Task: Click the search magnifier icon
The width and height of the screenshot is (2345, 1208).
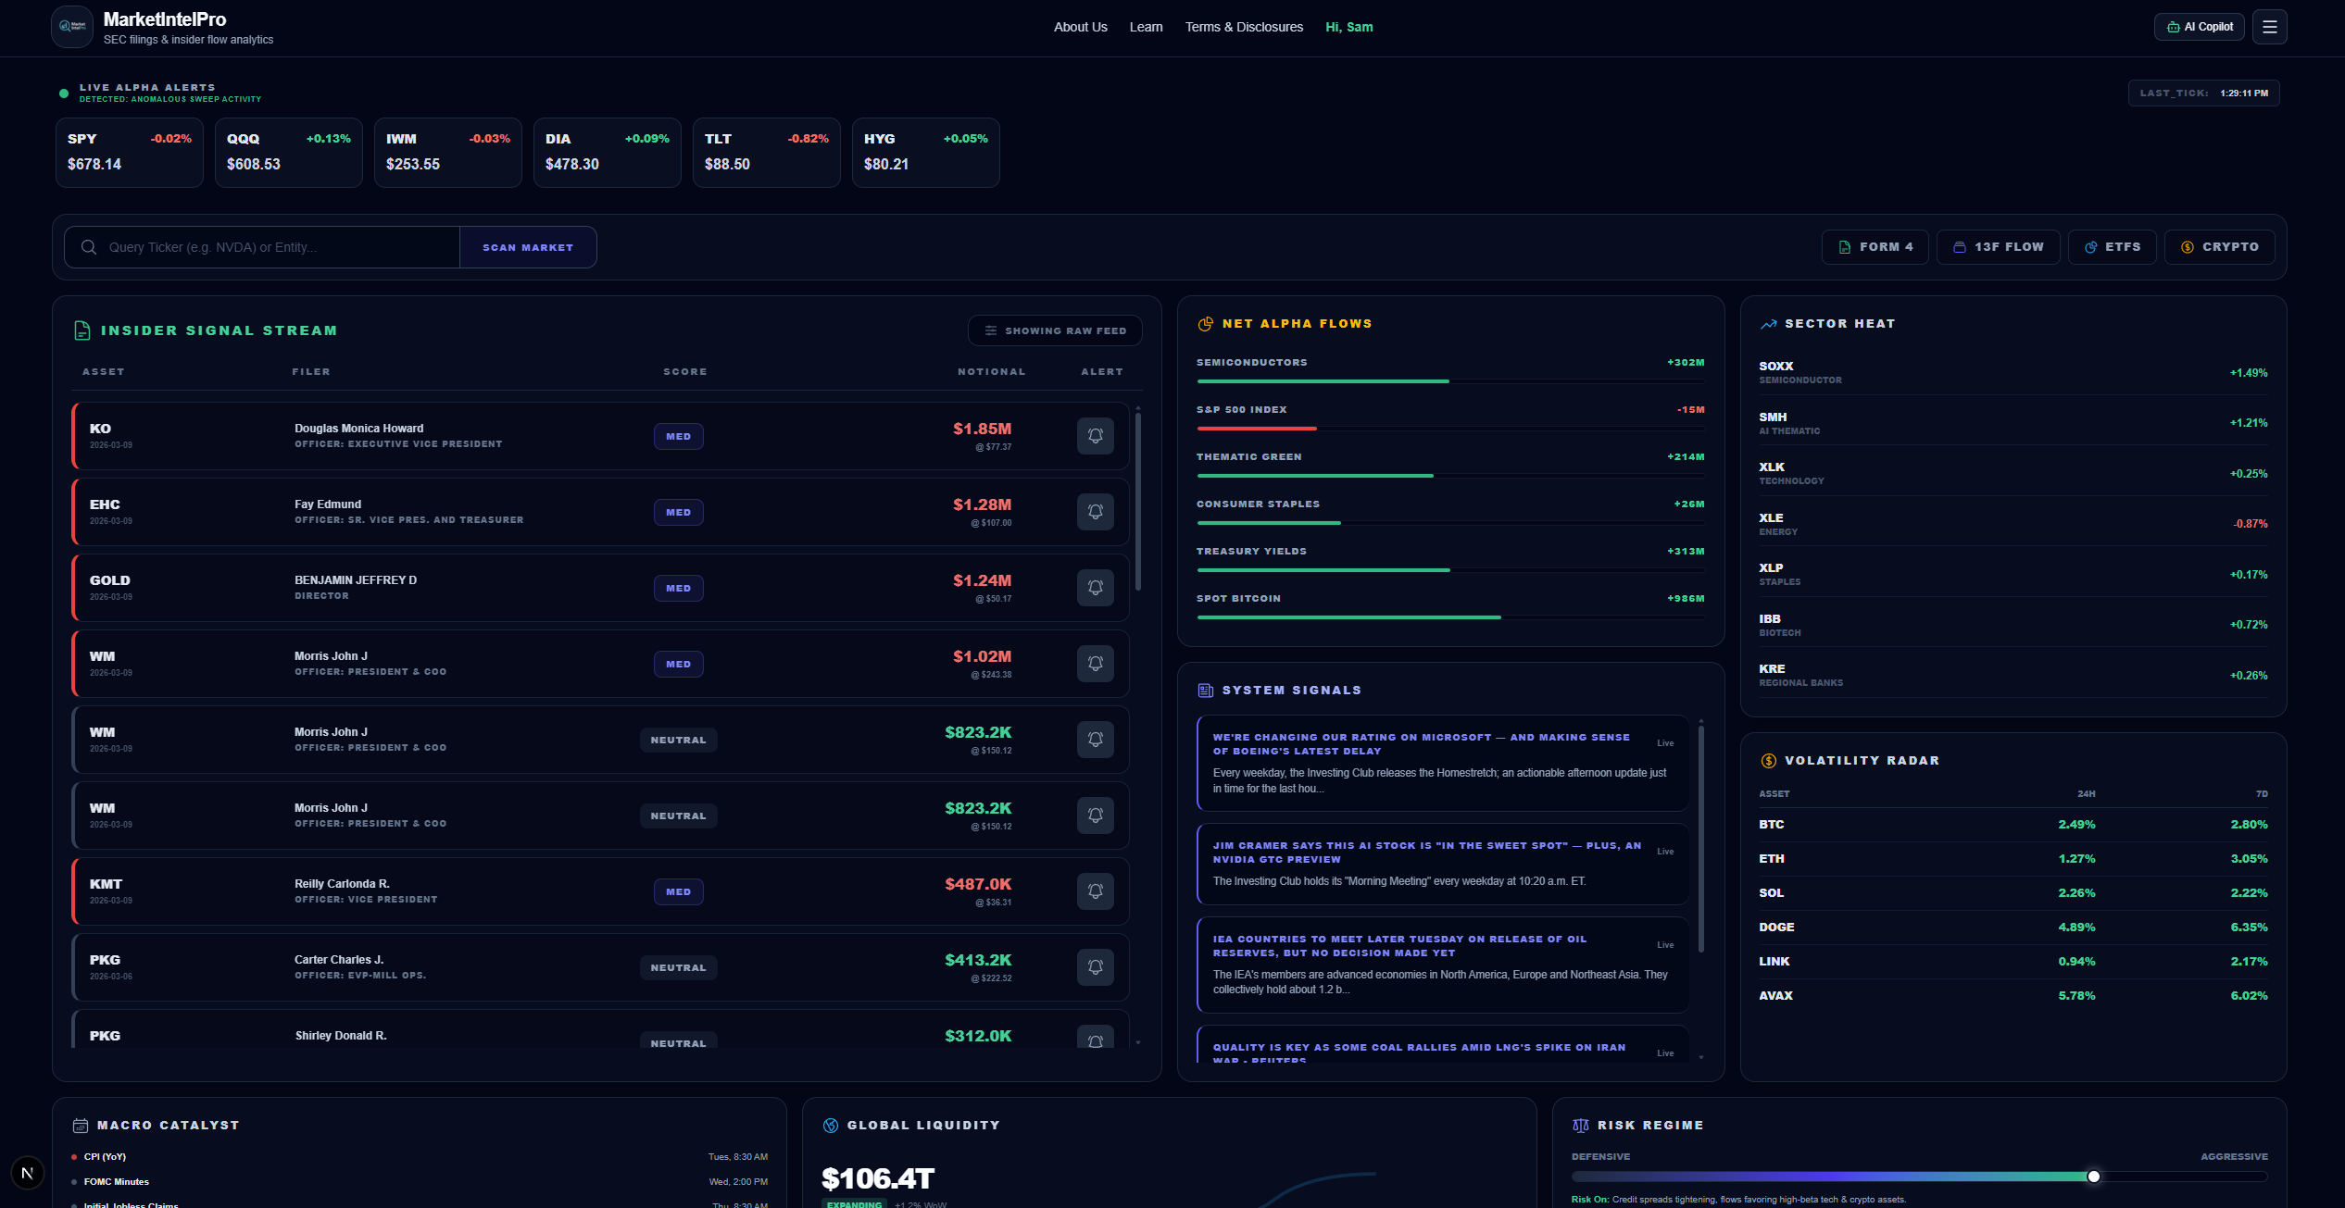Action: point(89,246)
